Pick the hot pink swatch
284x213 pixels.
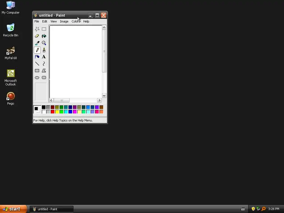(97, 111)
